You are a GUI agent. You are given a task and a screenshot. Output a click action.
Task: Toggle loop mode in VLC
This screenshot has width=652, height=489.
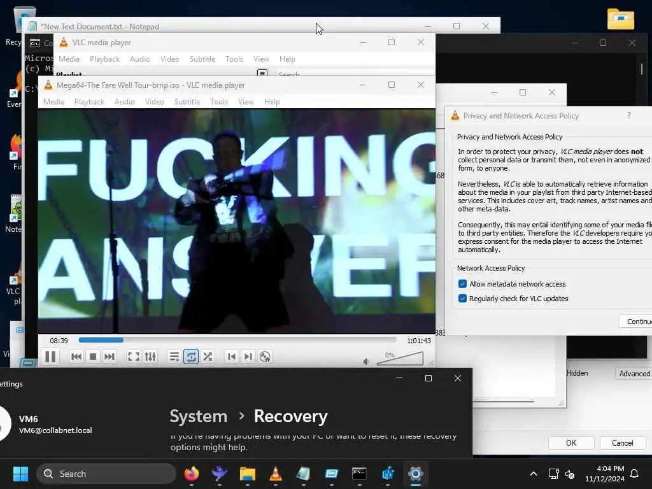pos(191,357)
